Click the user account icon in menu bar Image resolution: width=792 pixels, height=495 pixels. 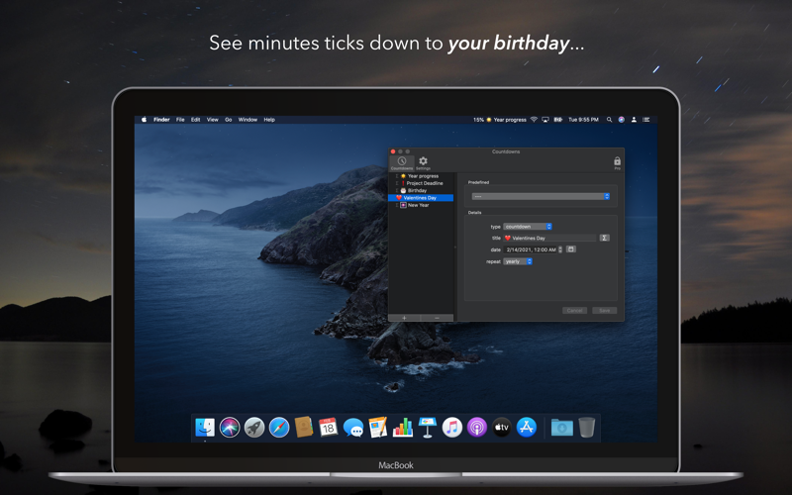pyautogui.click(x=634, y=120)
